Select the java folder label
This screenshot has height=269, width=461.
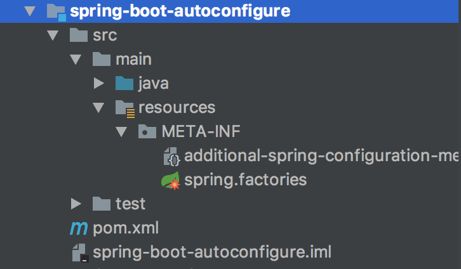point(154,83)
